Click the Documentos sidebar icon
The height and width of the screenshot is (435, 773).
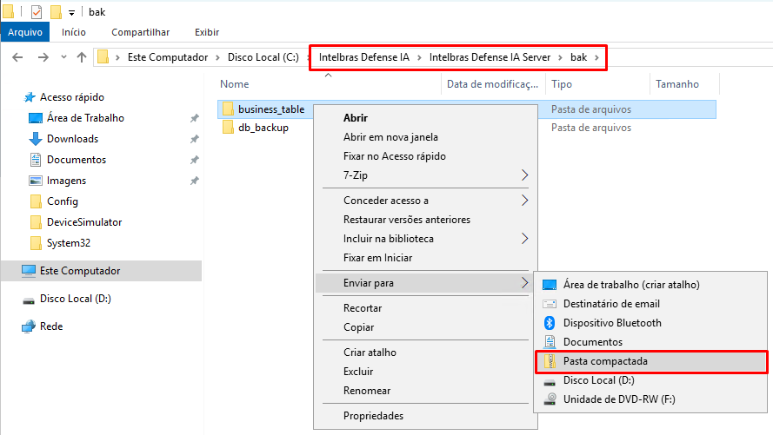[36, 160]
